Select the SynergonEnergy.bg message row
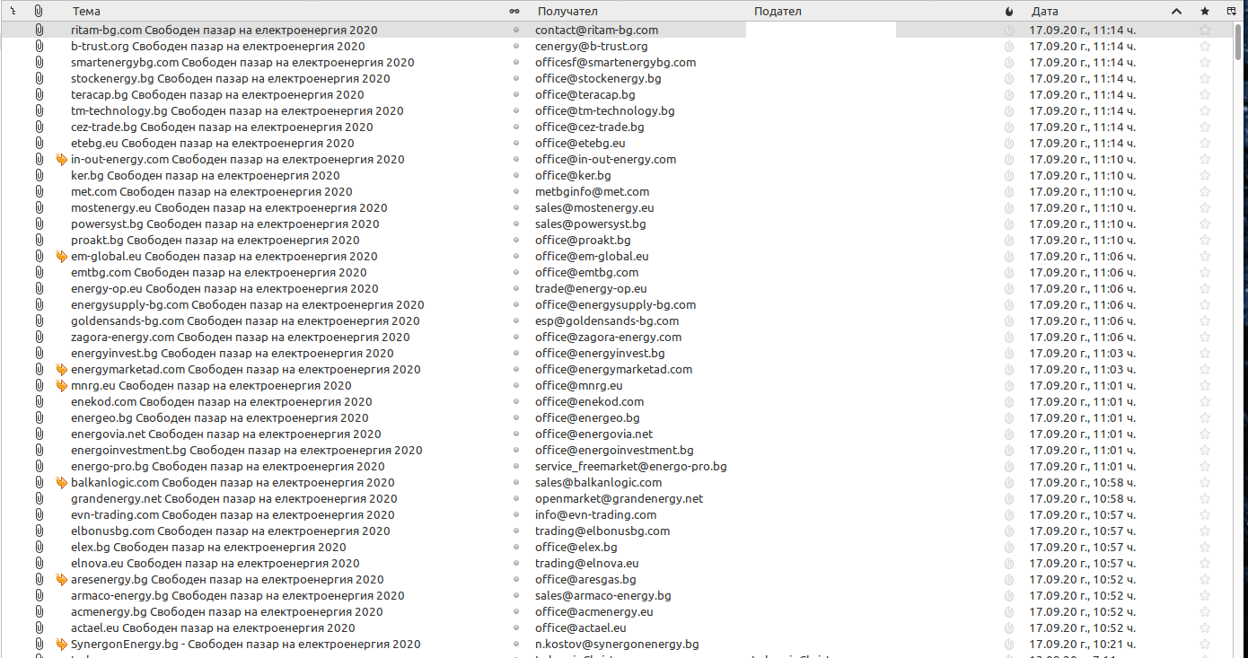This screenshot has height=658, width=1248. coord(245,645)
